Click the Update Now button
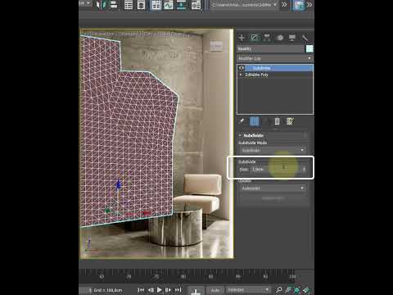Screen dimensions: 393x295 [x=273, y=198]
